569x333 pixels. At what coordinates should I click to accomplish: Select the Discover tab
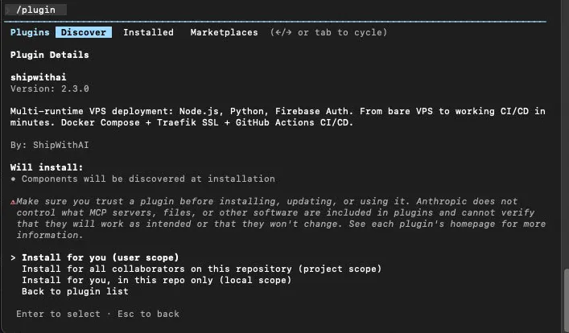[x=84, y=32]
